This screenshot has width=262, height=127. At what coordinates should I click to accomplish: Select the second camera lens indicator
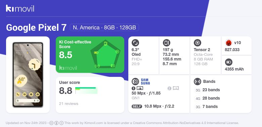(x=173, y=88)
